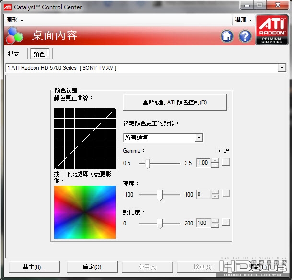Click the RGB hexagon desktop icon
The image size is (292, 280).
point(14,36)
